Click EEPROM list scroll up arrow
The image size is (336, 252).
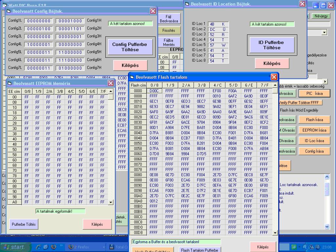(111, 92)
